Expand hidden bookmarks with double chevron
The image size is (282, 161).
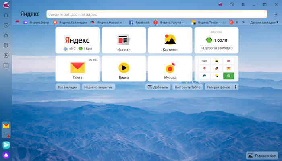[243, 22]
